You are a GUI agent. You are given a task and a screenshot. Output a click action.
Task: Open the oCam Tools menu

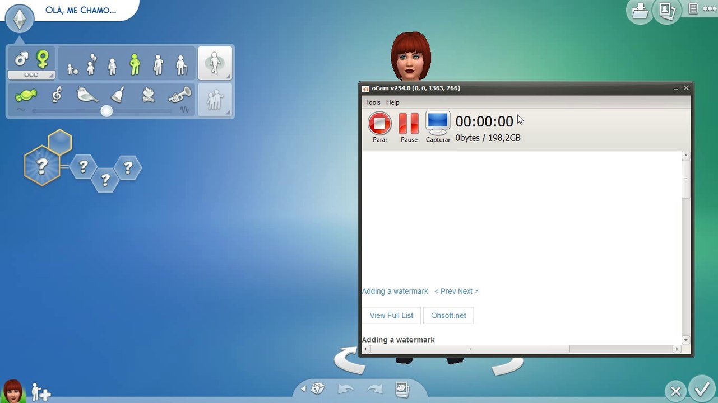(373, 102)
